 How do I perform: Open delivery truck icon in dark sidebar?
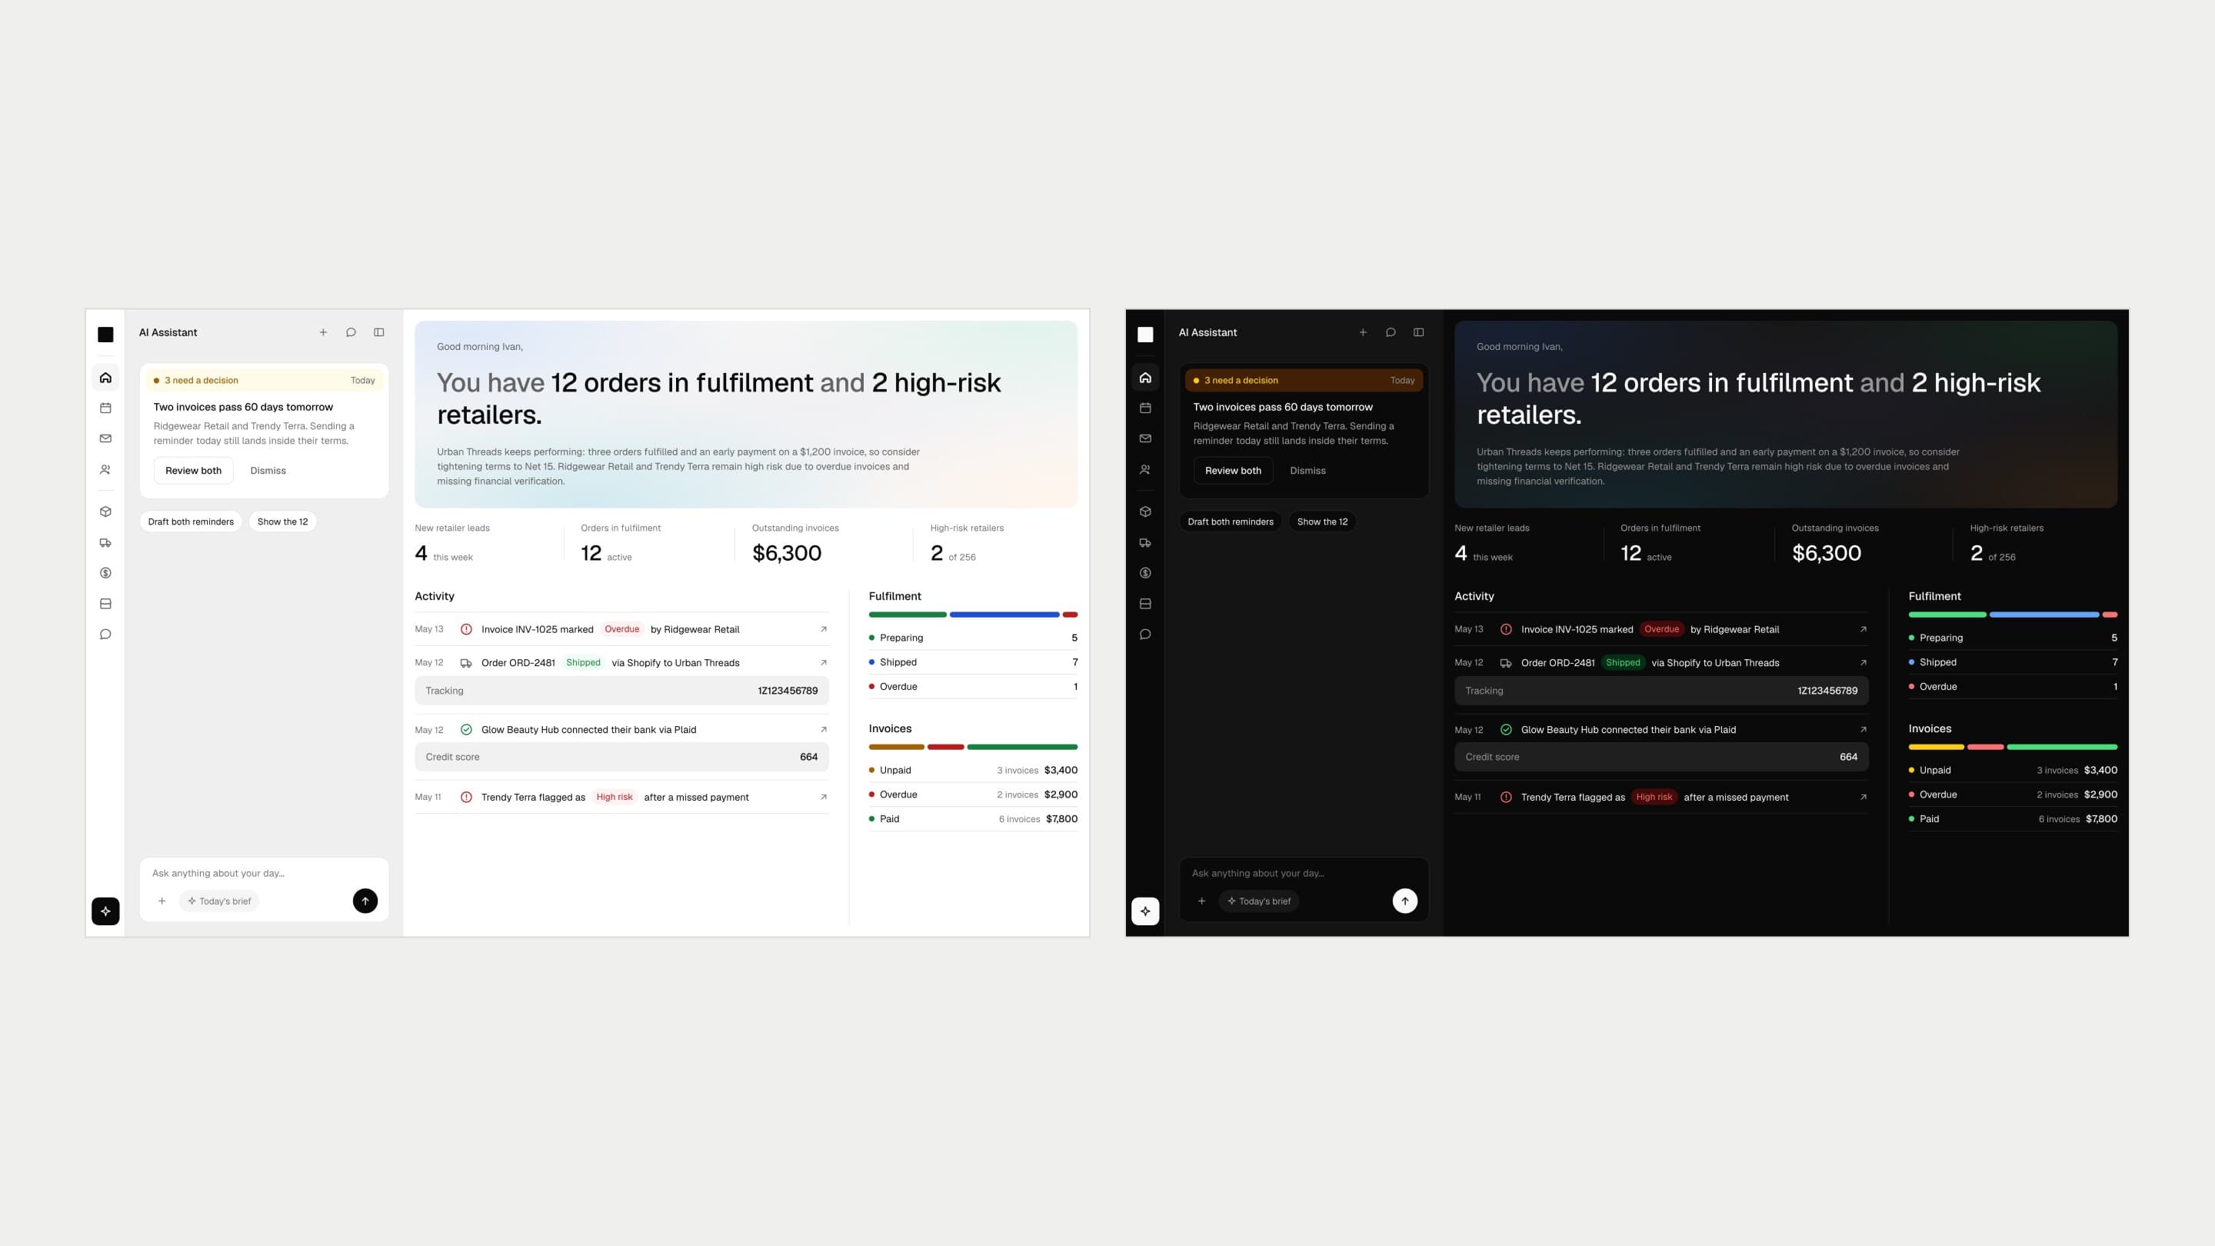tap(1145, 542)
